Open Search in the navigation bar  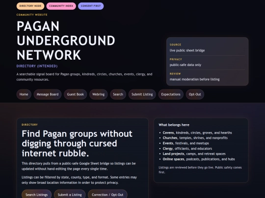[x=118, y=94]
